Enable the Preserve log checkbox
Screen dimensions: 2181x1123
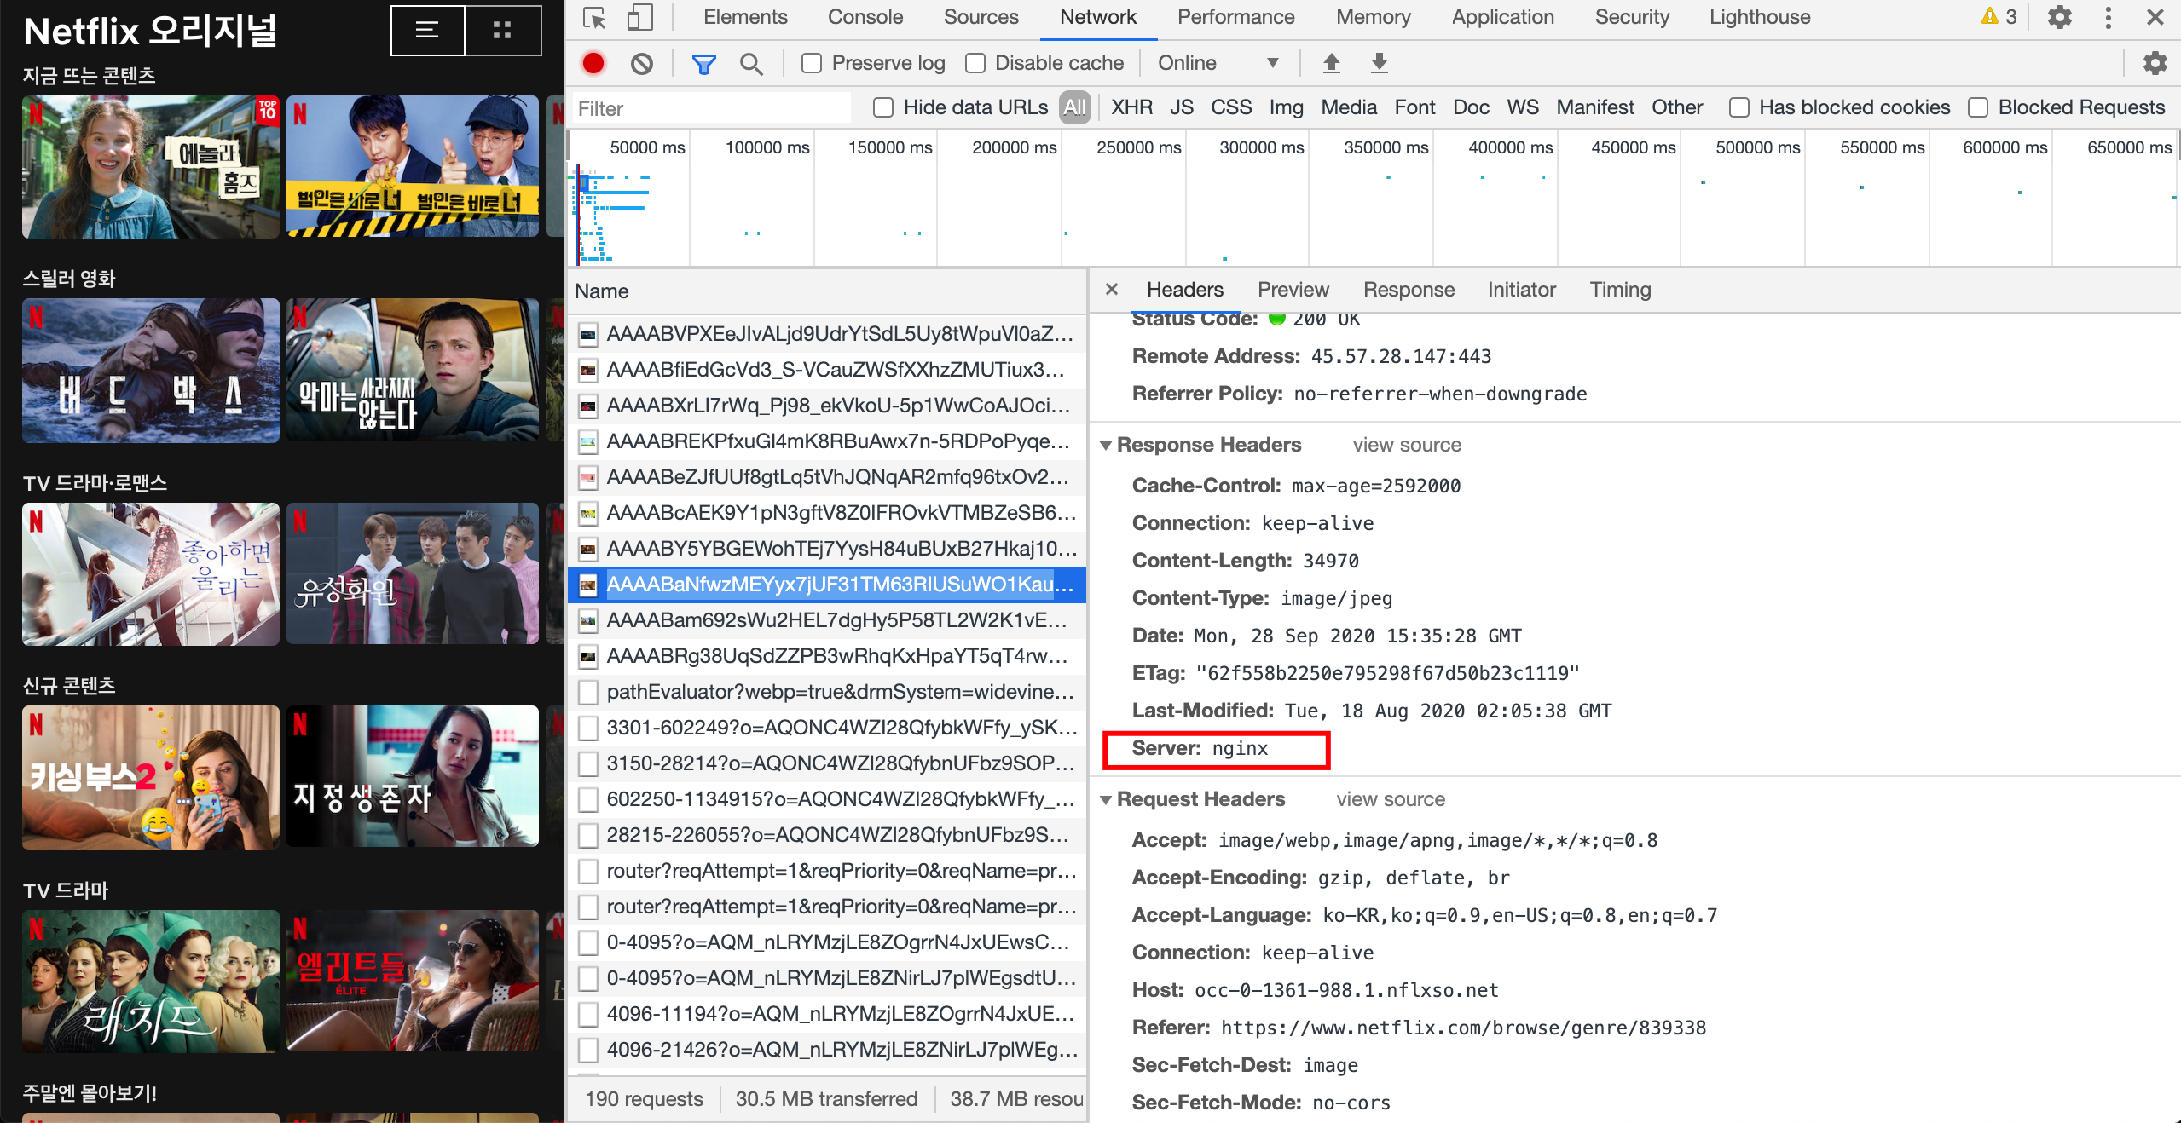[812, 63]
